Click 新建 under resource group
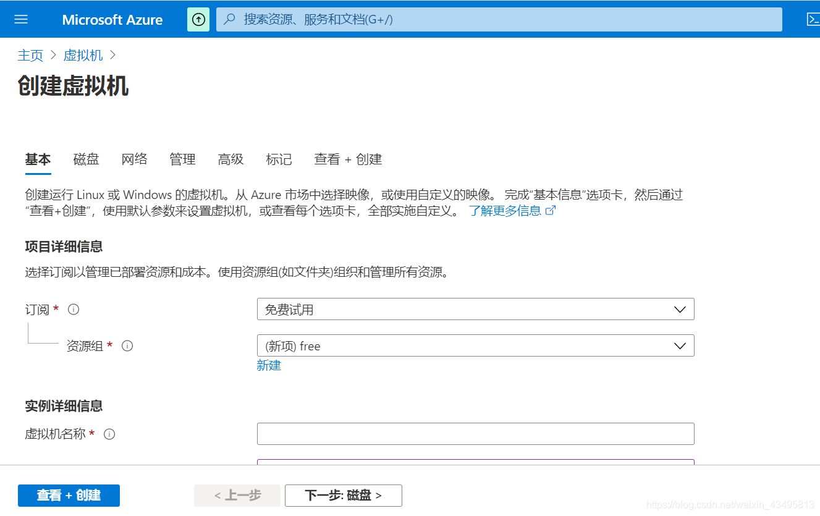Viewport: 820px width, 516px height. (x=269, y=365)
